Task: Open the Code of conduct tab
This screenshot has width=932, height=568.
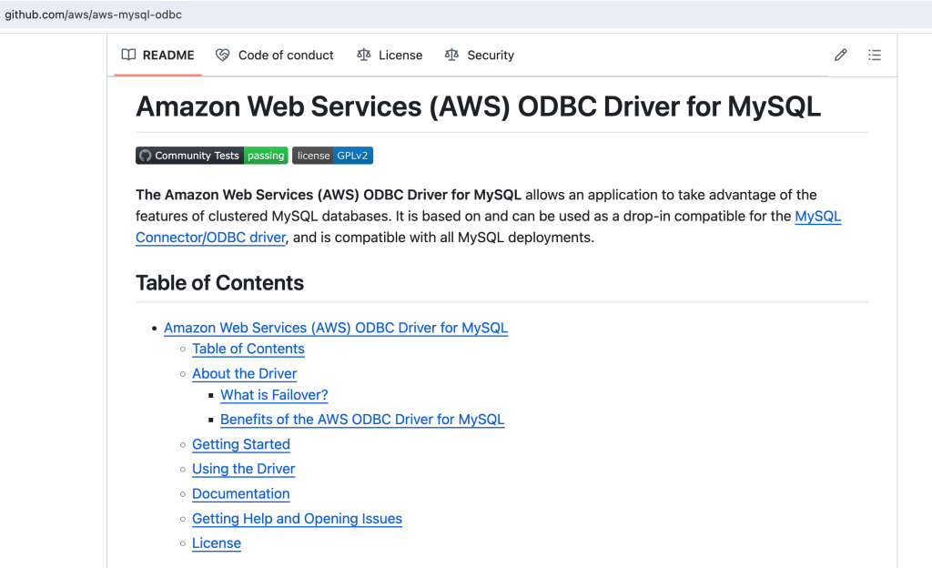Action: [x=275, y=56]
